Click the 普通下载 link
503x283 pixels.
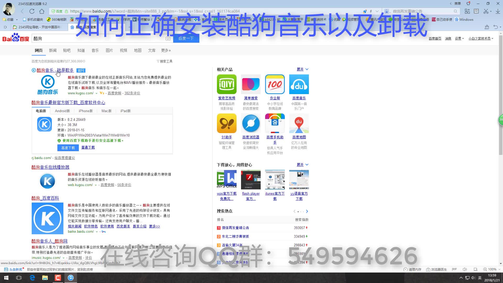tap(88, 148)
